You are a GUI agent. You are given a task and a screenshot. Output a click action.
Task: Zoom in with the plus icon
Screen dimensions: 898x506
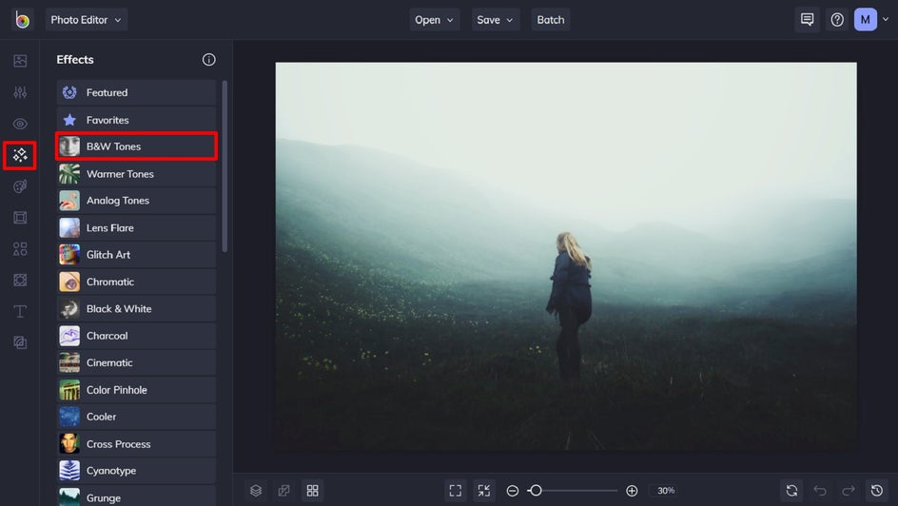pos(632,491)
